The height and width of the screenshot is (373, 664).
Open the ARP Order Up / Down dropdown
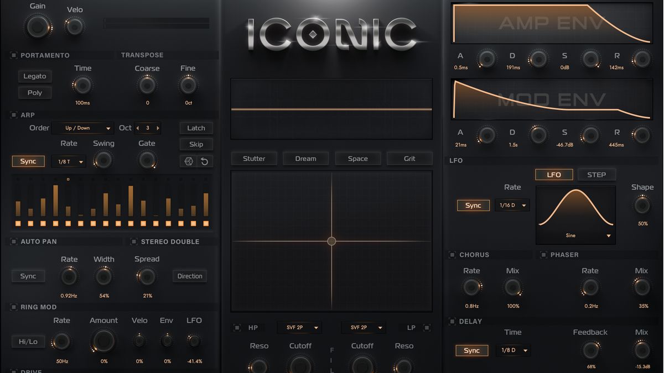pos(82,128)
